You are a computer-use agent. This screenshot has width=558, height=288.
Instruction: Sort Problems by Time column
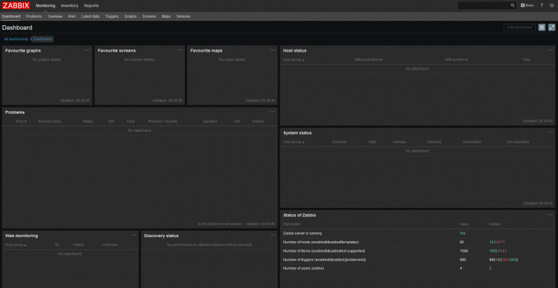[21, 121]
